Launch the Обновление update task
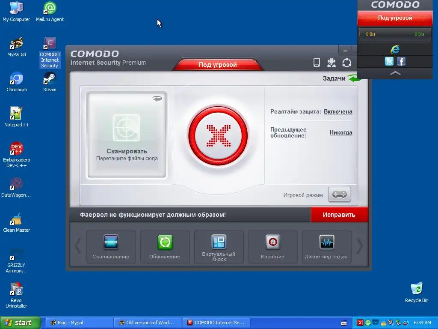 pos(165,247)
